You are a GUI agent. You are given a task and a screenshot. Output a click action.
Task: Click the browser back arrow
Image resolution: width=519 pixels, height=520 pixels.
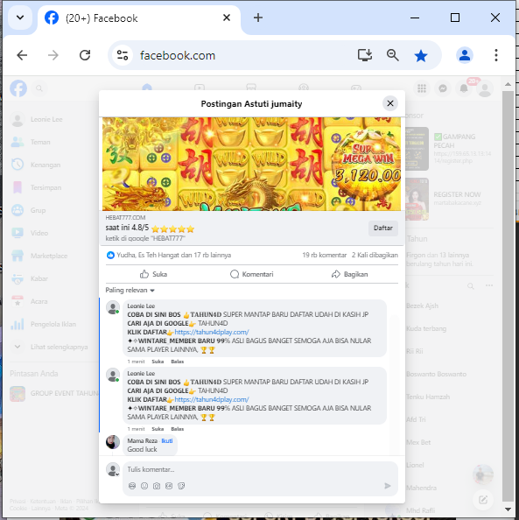(22, 55)
